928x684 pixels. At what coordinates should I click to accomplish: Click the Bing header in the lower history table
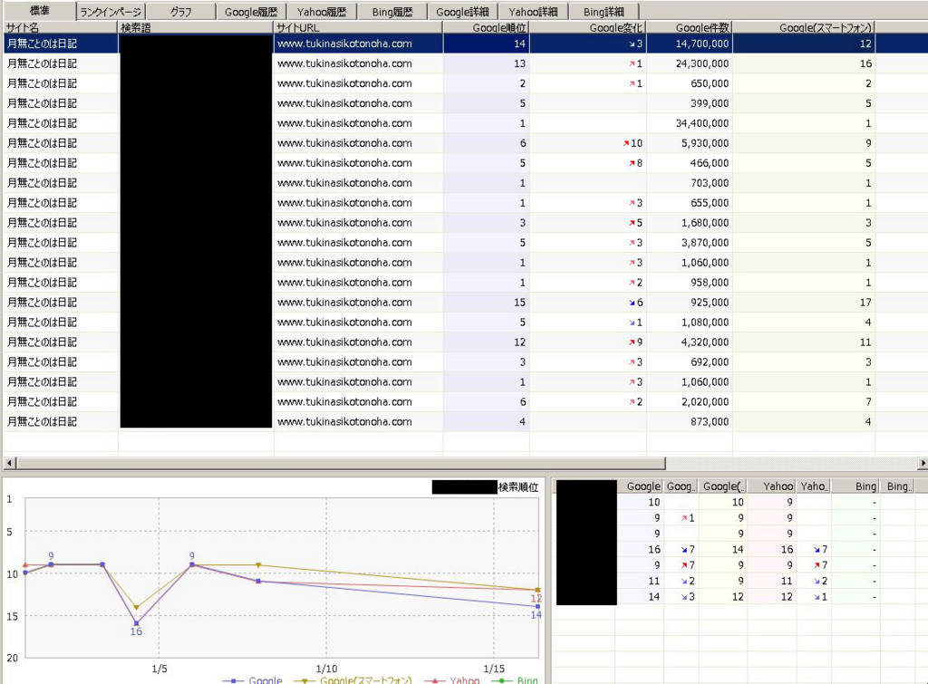click(855, 487)
